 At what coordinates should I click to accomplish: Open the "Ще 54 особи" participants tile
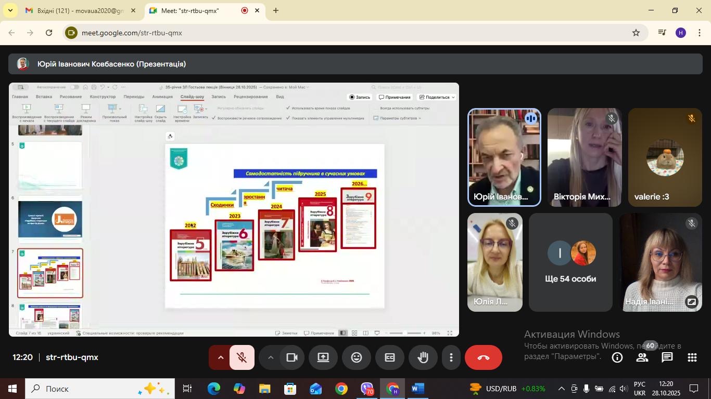coord(570,262)
